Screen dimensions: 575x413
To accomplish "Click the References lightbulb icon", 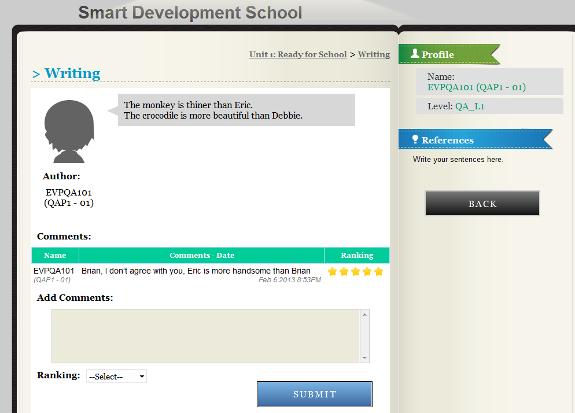I will 415,139.
